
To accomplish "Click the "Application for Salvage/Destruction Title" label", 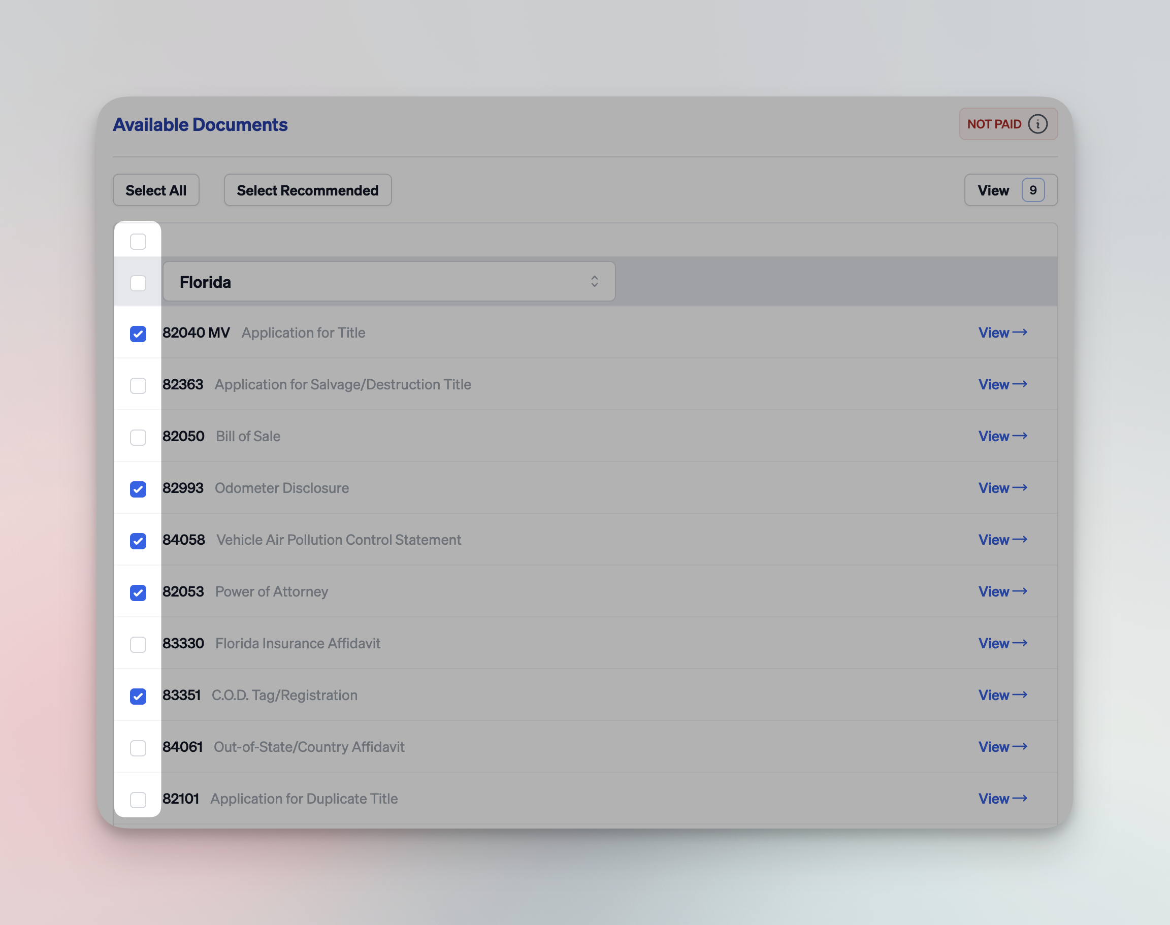I will pyautogui.click(x=343, y=384).
